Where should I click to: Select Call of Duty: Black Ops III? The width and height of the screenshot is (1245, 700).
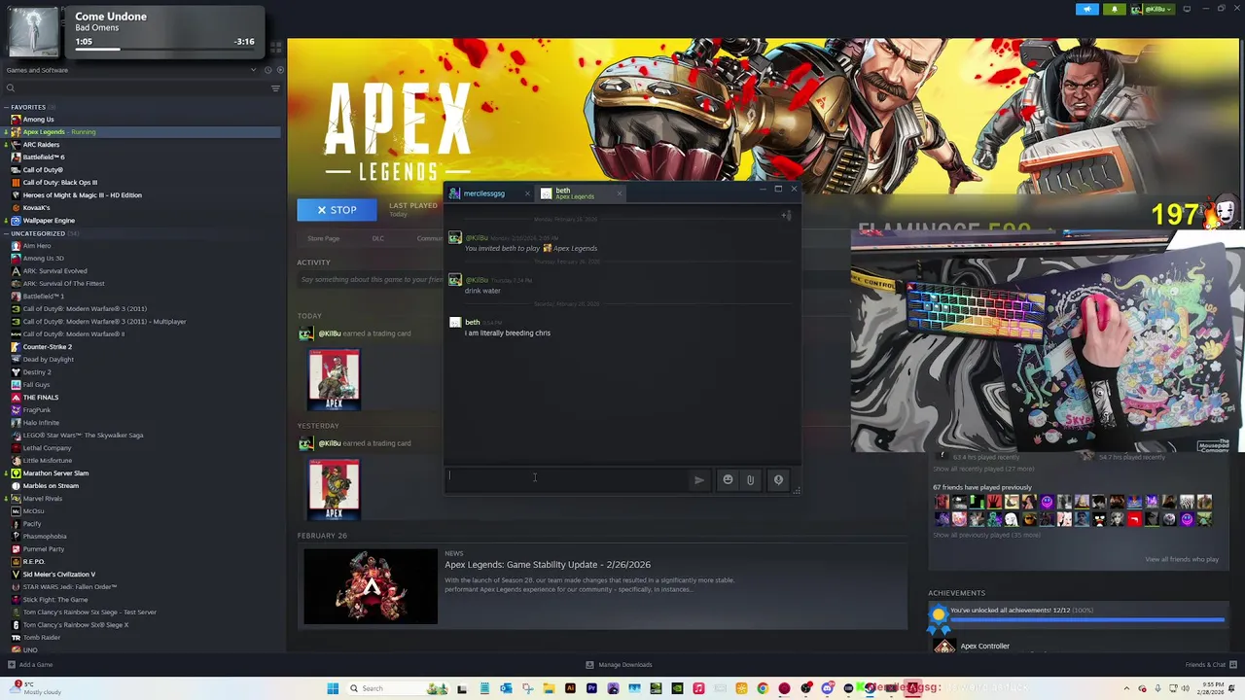click(60, 183)
